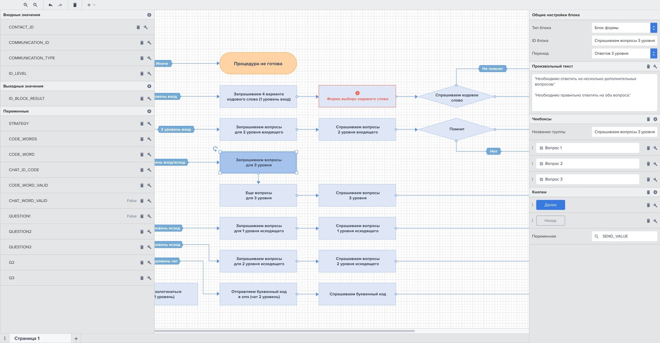Viewport: 660px width, 343px height.
Task: Select the Еще вопросы для 3 уровня block
Action: (258, 195)
